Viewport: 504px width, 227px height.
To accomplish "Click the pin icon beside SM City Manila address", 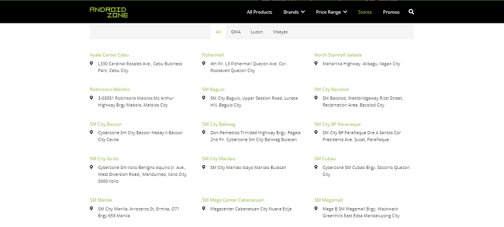I will pyautogui.click(x=91, y=208).
